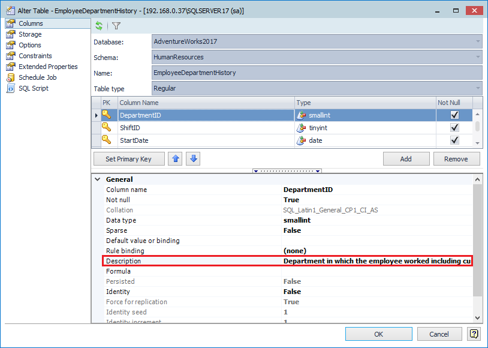Click the Remove column button
The width and height of the screenshot is (488, 348).
click(456, 159)
